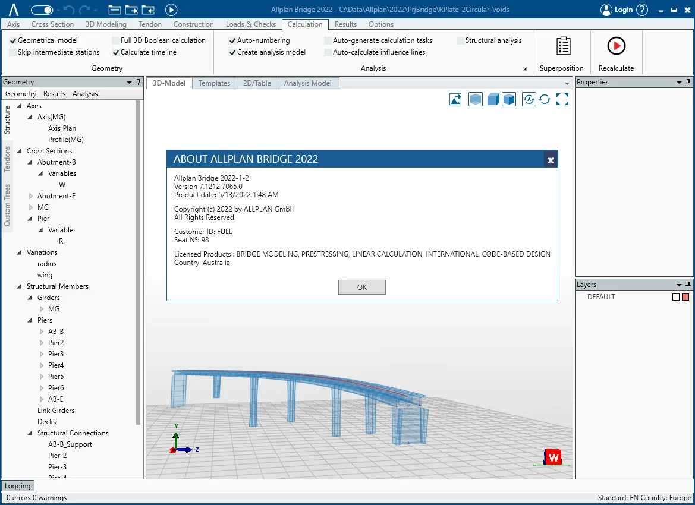Toggle Create analysis model checkbox
Screen dimensions: 695x505
[232, 52]
